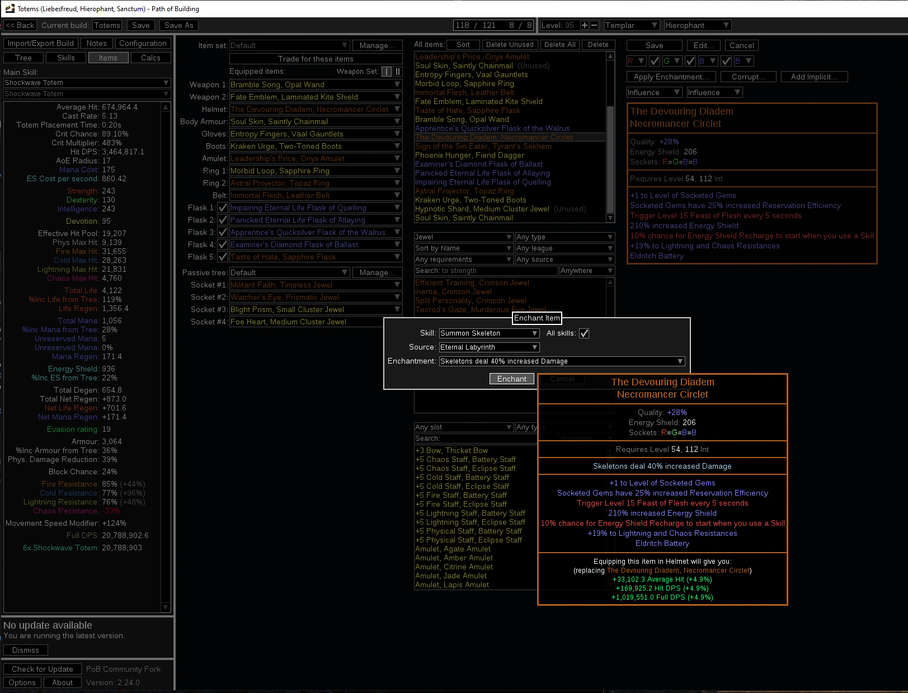Click Apply Enchantment... button
Viewport: 908px width, 693px height.
pyautogui.click(x=671, y=77)
